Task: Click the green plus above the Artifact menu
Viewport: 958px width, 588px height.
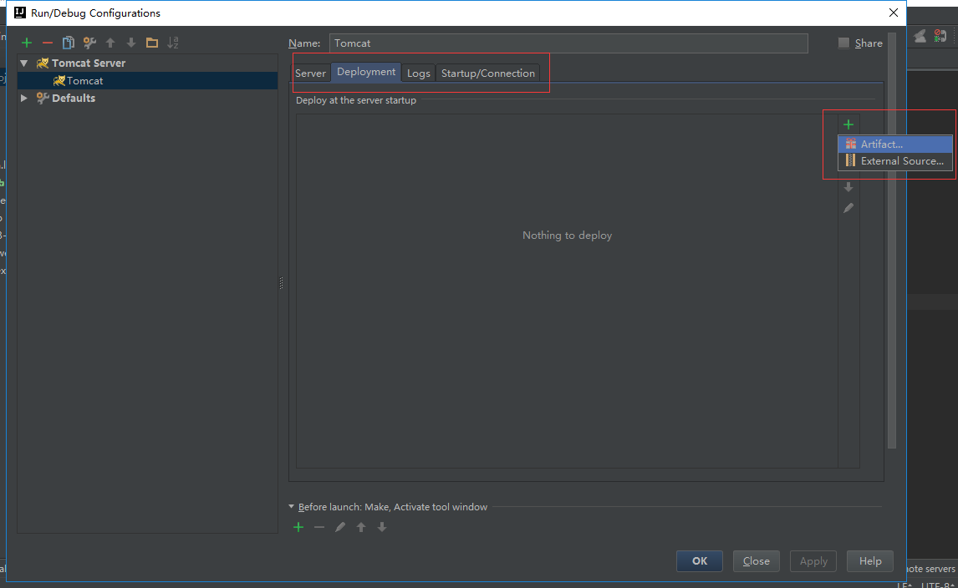Action: coord(848,124)
